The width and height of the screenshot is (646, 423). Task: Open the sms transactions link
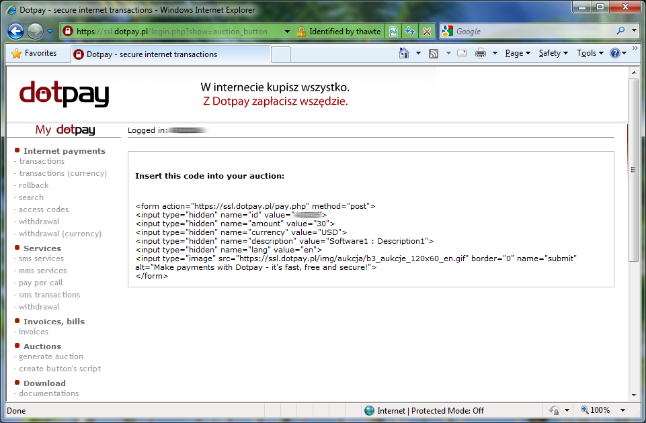pyautogui.click(x=50, y=295)
